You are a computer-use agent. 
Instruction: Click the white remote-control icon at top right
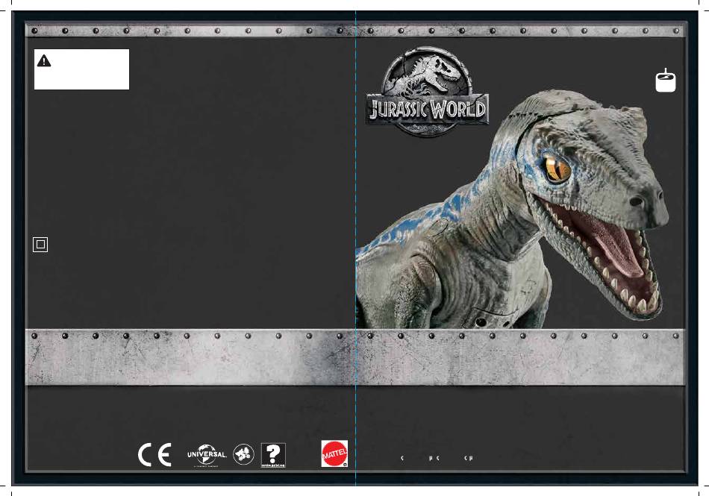[x=666, y=81]
